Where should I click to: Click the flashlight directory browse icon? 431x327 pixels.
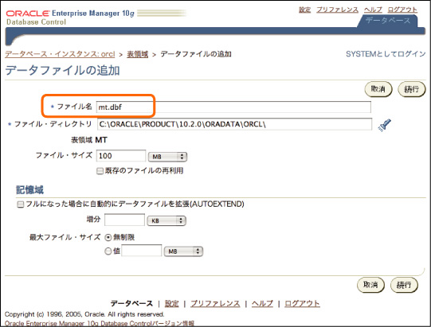tap(385, 125)
